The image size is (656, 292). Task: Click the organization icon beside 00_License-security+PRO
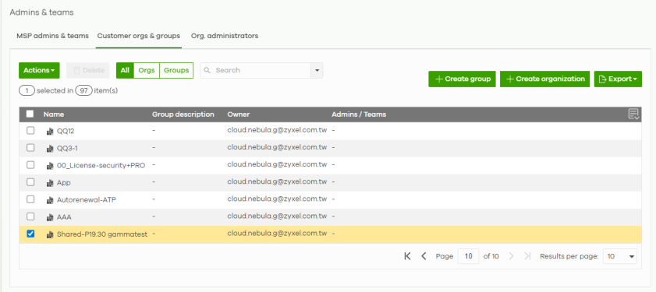(50, 166)
